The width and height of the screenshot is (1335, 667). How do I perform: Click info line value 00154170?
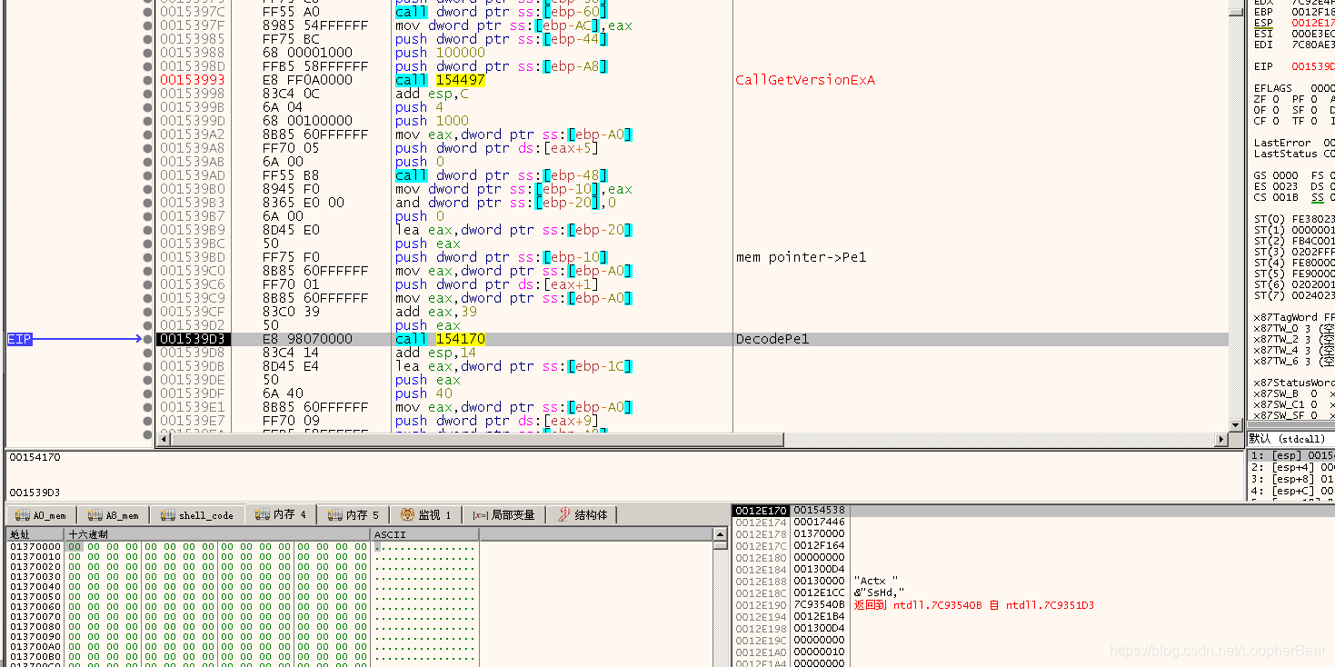35,457
